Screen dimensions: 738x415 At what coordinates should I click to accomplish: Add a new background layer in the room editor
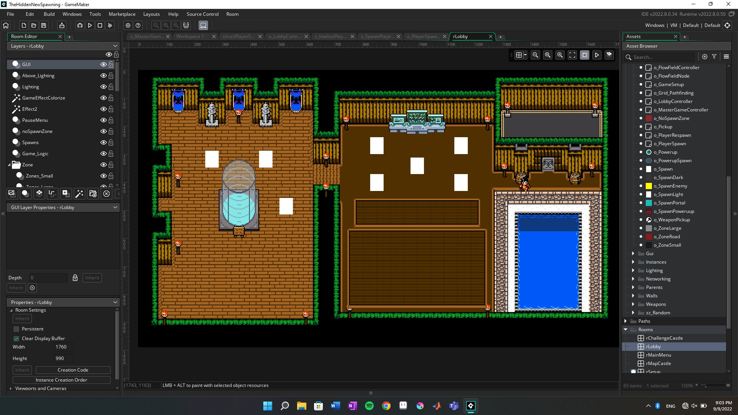pyautogui.click(x=12, y=194)
